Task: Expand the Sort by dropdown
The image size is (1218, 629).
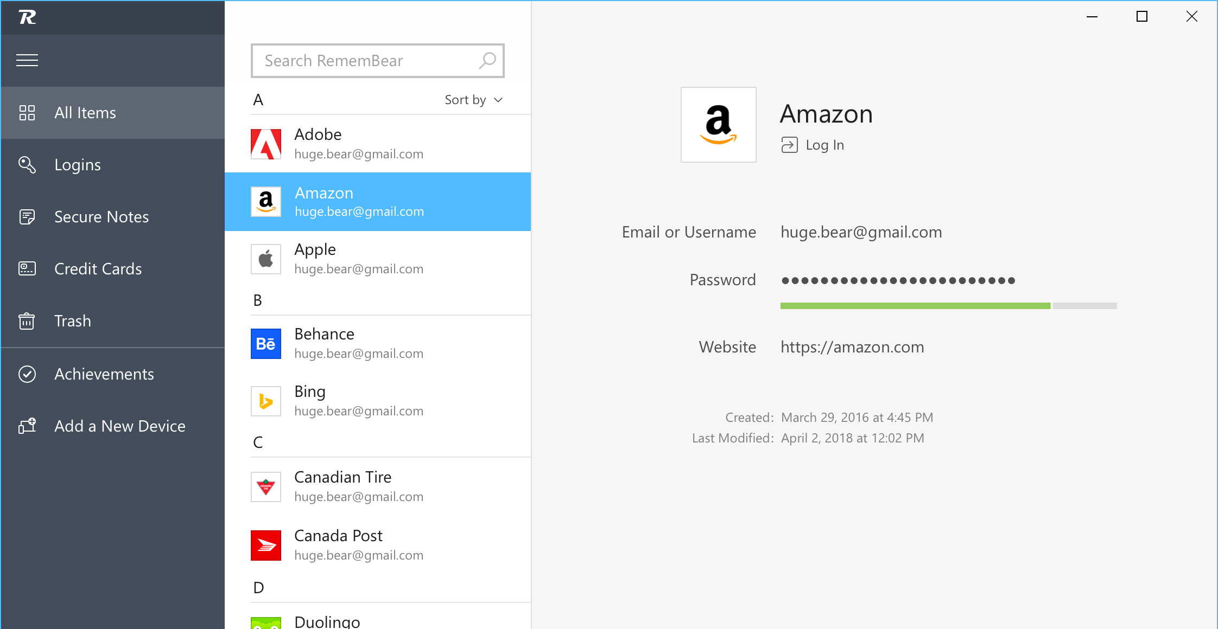Action: 474,100
